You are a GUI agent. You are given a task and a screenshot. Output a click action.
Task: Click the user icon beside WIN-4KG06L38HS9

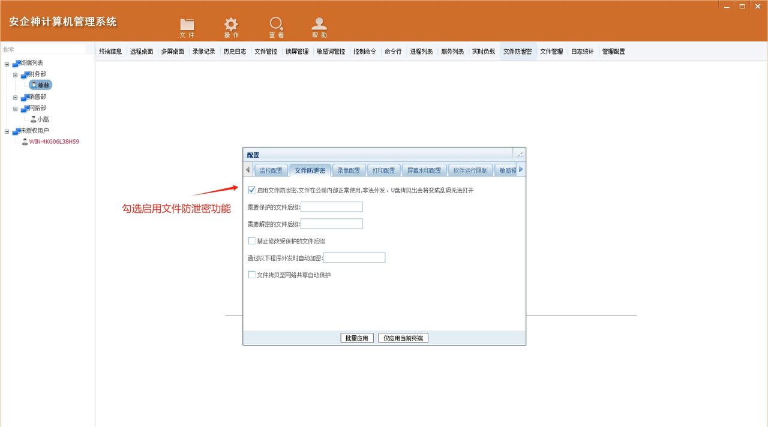[x=25, y=142]
